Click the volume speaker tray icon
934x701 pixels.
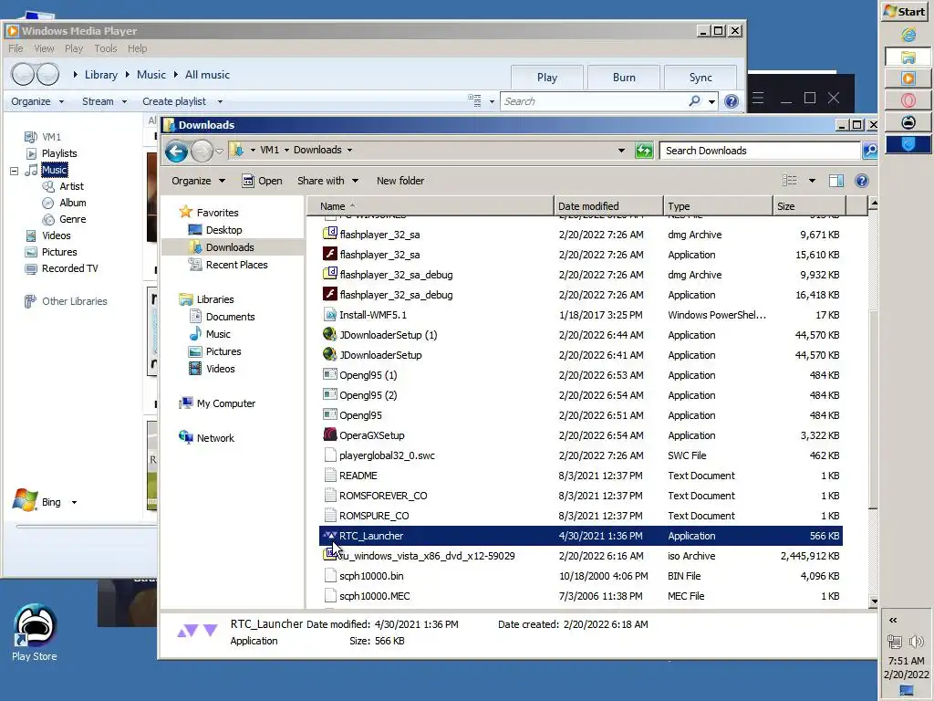click(x=916, y=642)
